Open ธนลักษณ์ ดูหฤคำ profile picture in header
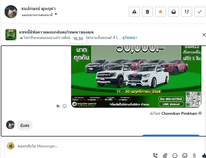Screen dimensions: 206x158 point(11,12)
